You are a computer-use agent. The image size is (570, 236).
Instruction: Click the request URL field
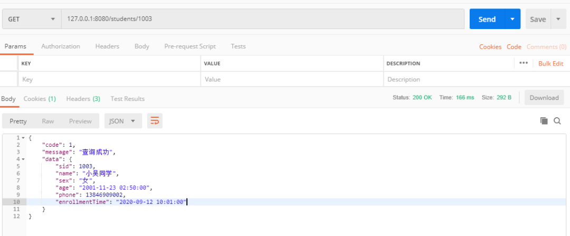pyautogui.click(x=263, y=19)
